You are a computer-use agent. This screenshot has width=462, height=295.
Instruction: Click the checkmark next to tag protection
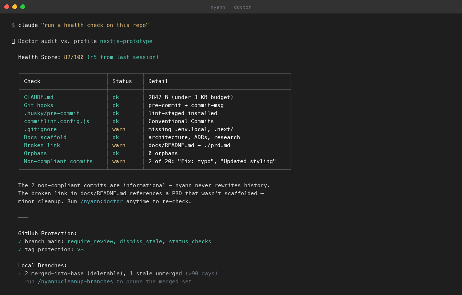coord(20,249)
